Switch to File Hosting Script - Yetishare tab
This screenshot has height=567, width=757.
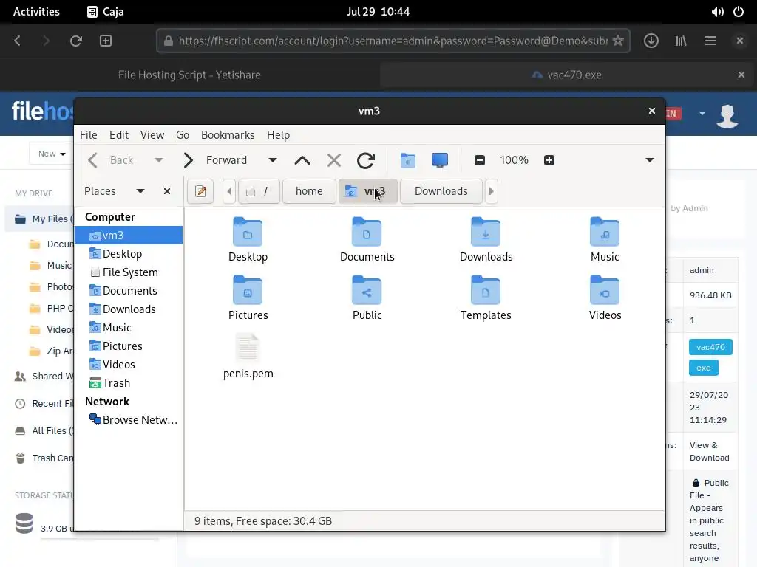pyautogui.click(x=189, y=75)
